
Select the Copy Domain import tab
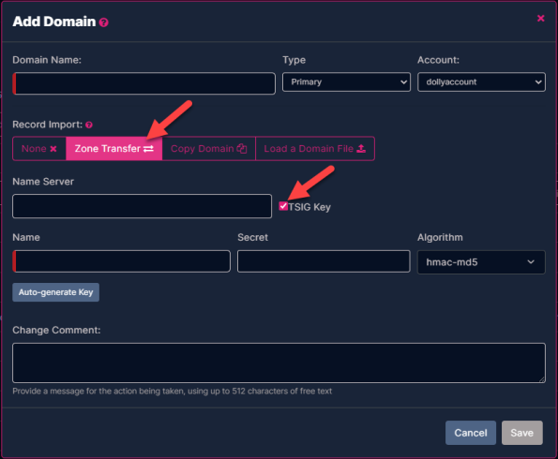point(208,149)
